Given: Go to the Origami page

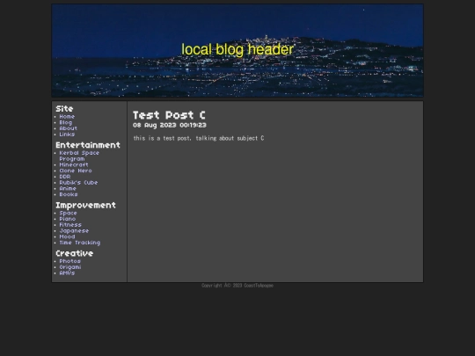Looking at the screenshot, I should click(70, 267).
